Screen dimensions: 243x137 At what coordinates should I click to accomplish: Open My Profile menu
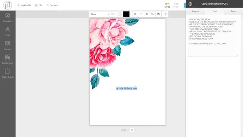point(24,5)
